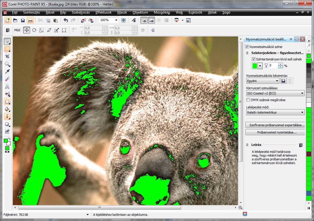314x221 pixels.
Task: Select the Drop Shadow tool
Action: 7,124
